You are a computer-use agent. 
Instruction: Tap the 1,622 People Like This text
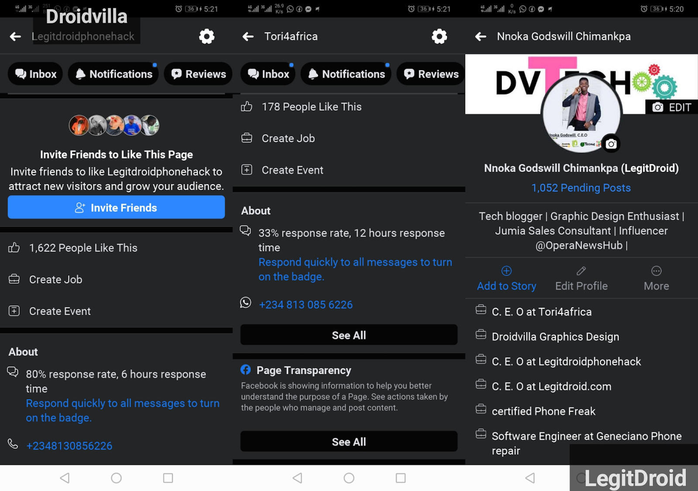(83, 248)
